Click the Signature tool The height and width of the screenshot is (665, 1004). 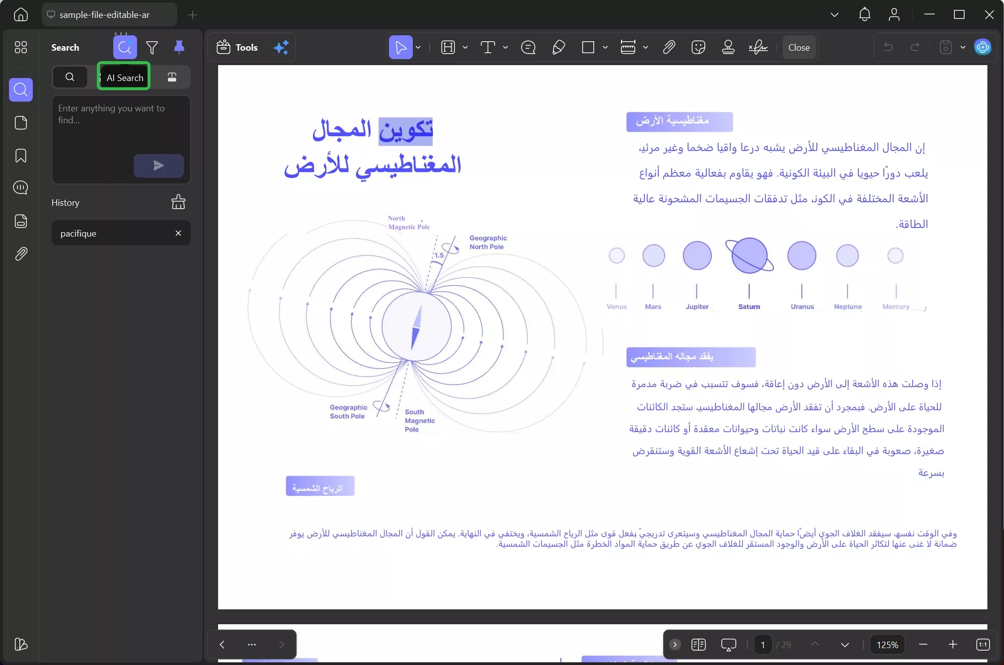[758, 47]
